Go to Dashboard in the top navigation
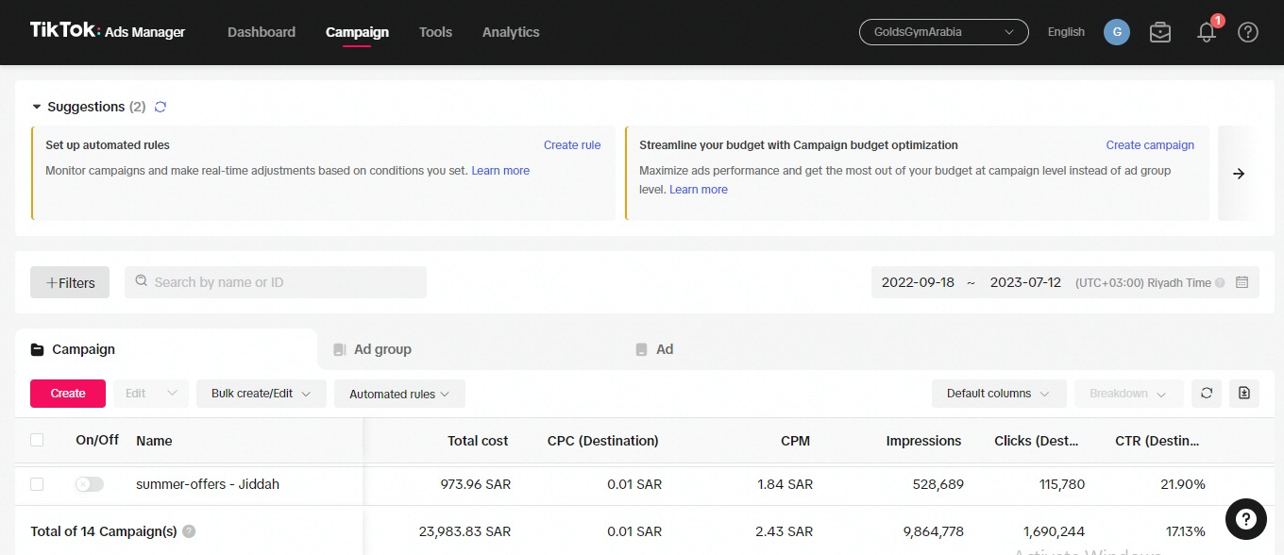Image resolution: width=1284 pixels, height=555 pixels. [x=262, y=32]
